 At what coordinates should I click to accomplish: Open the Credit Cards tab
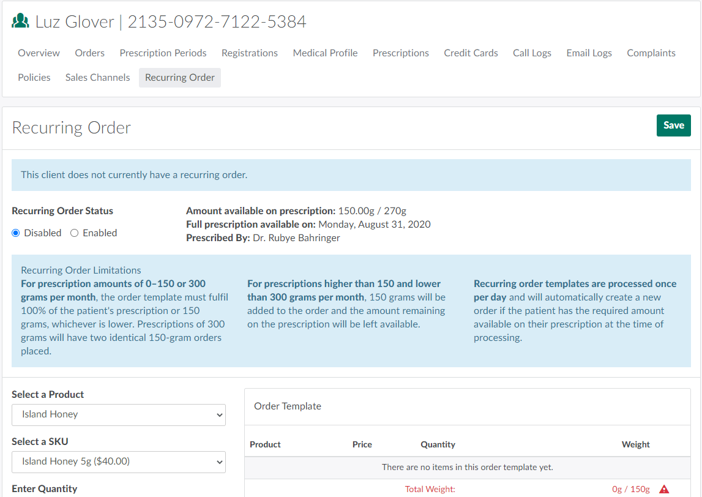pyautogui.click(x=471, y=53)
